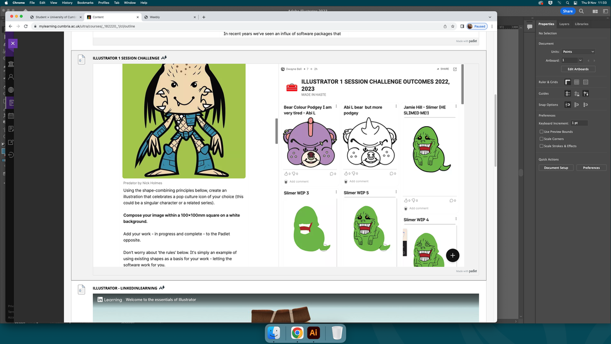Open Finder from the Dock

(x=273, y=333)
